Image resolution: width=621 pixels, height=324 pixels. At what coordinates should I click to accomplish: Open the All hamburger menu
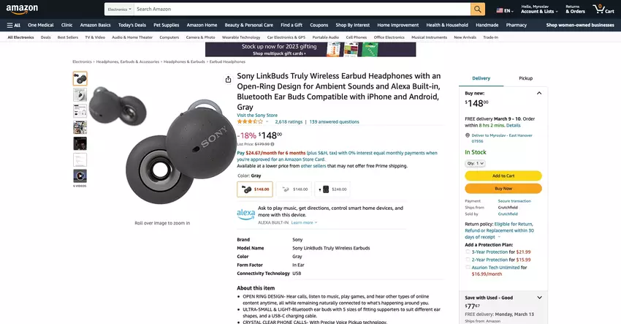pyautogui.click(x=13, y=25)
